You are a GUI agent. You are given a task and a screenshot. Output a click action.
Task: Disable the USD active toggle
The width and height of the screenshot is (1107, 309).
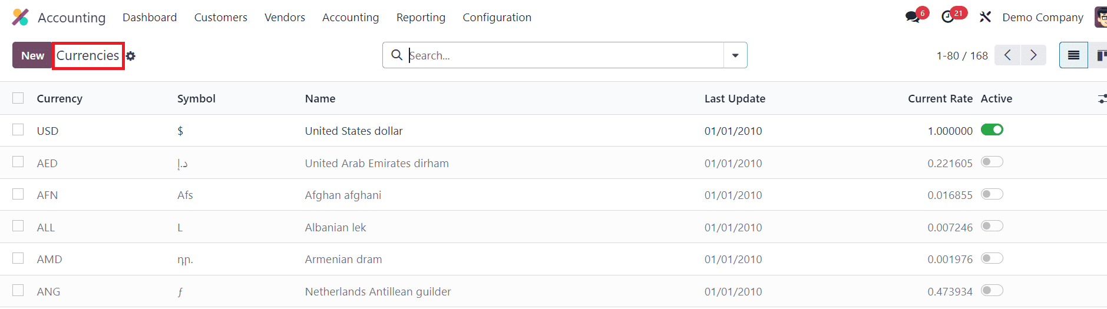[992, 130]
